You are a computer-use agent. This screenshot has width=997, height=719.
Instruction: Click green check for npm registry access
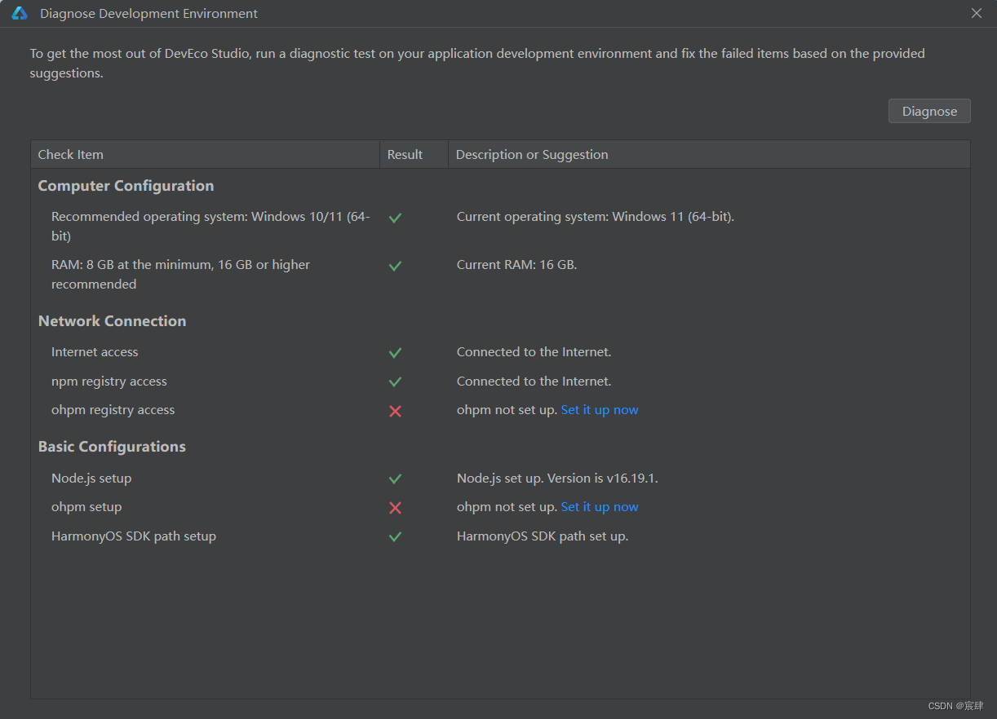click(395, 382)
